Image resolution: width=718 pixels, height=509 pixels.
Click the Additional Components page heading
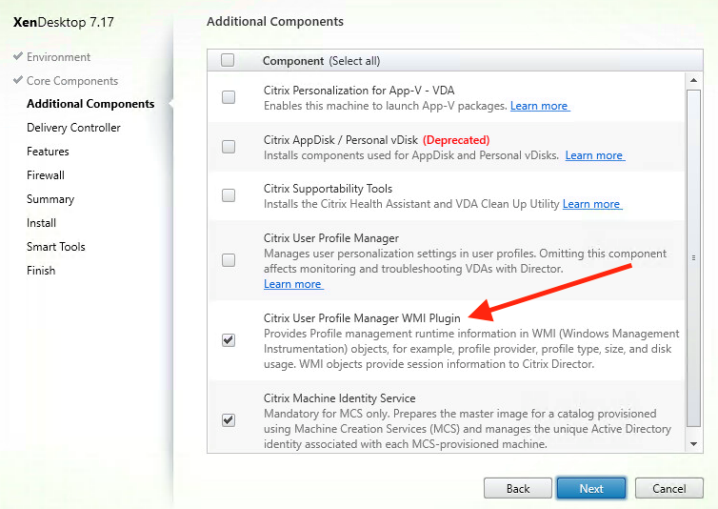[x=275, y=22]
